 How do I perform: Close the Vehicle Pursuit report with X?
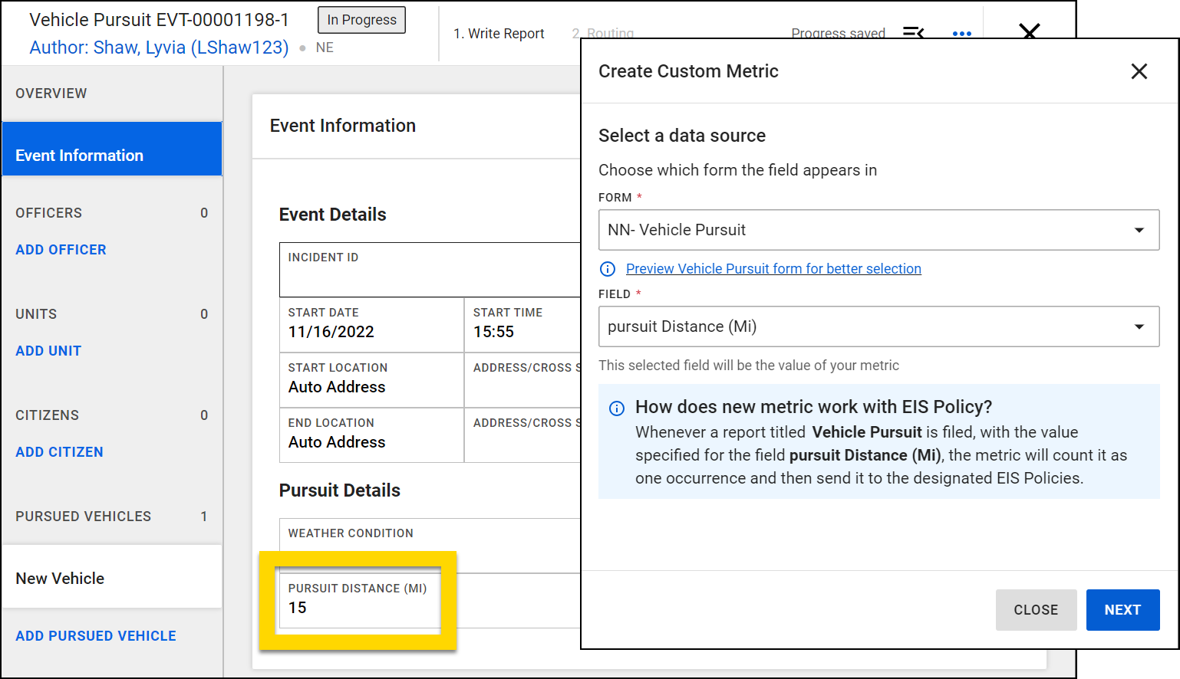point(1029,31)
